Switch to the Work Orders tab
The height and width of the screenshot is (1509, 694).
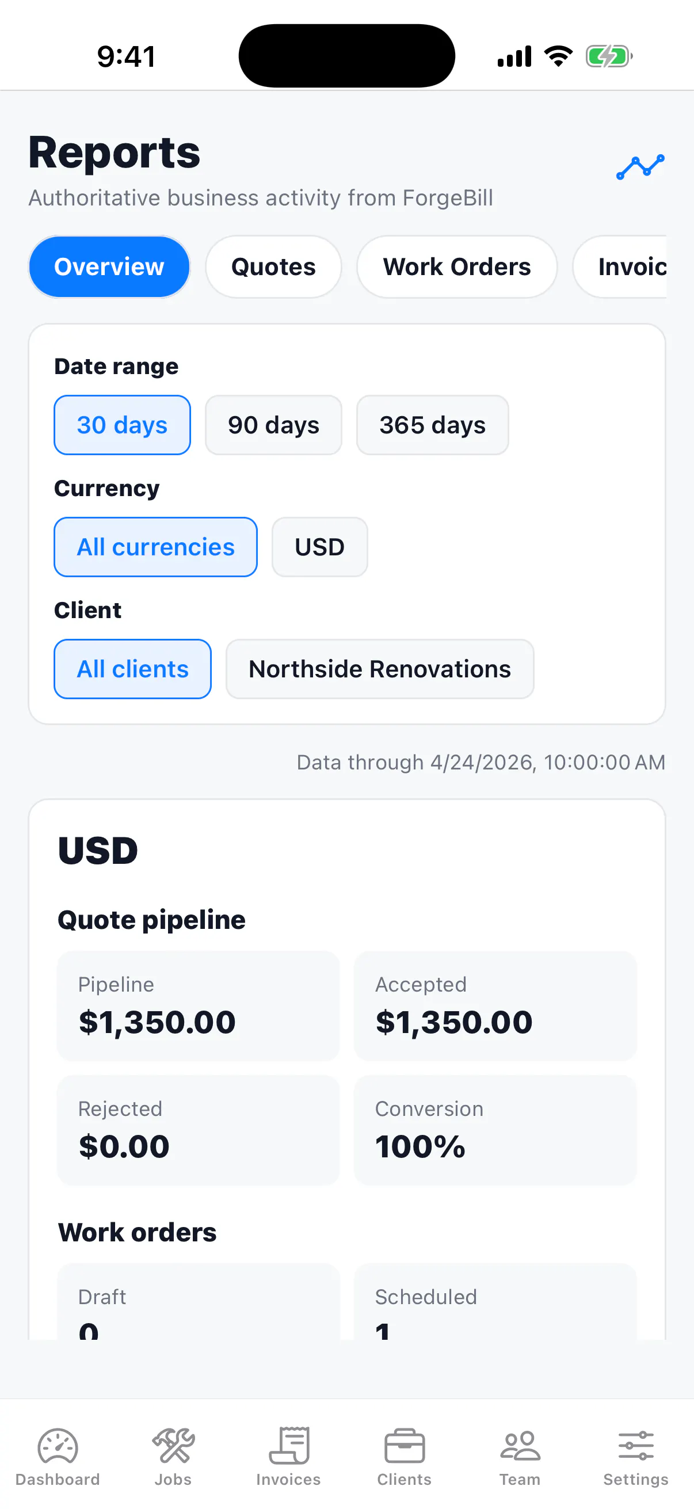(x=457, y=266)
